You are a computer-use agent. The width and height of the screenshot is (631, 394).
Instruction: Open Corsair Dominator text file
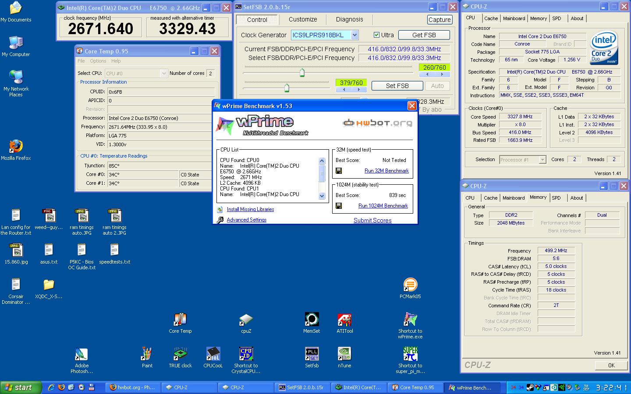[16, 291]
